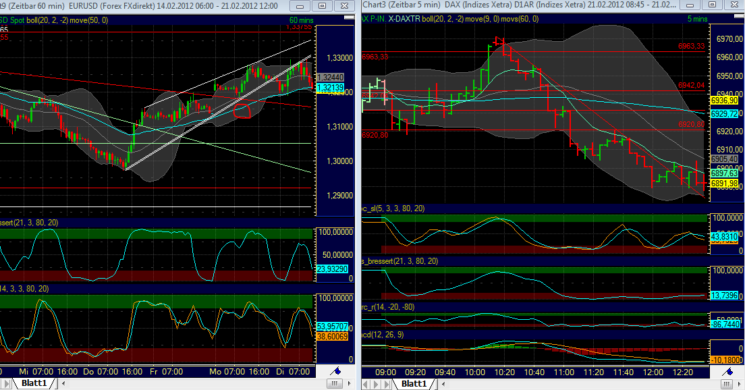
Task: Click the yellow 6936,90 price tag
Action: 725,101
